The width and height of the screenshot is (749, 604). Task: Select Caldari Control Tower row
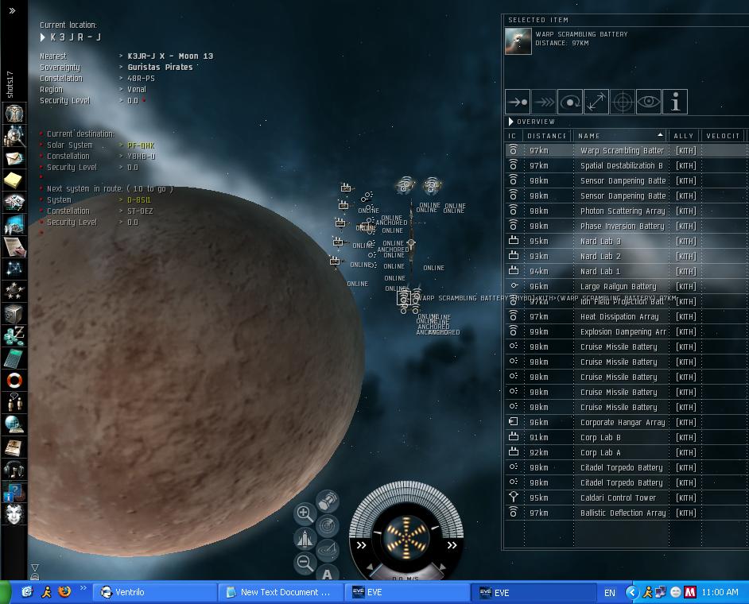click(627, 498)
